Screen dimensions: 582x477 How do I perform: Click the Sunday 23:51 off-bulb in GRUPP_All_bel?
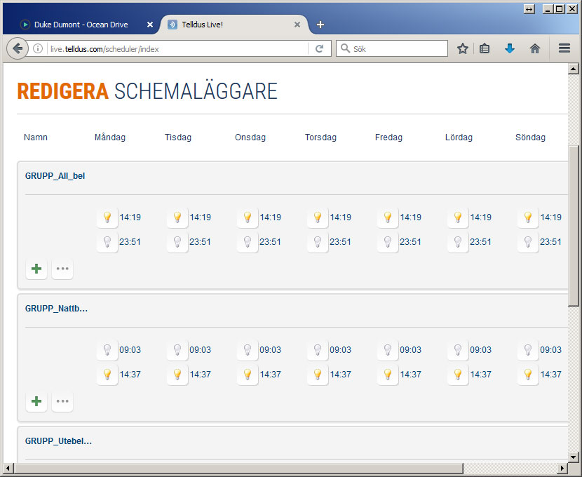[x=528, y=242]
